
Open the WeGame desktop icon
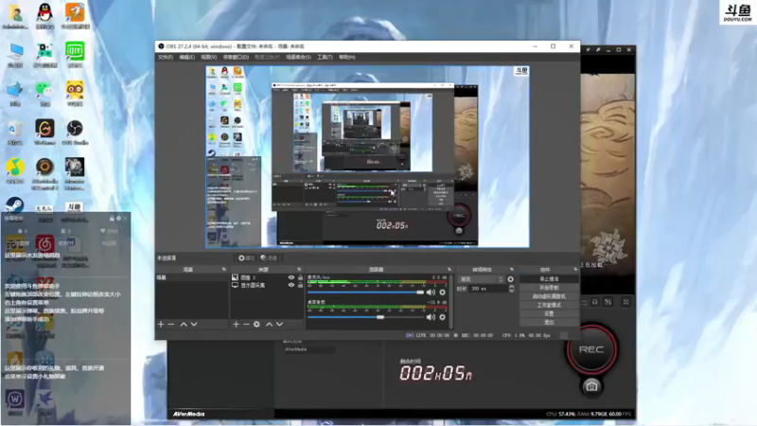point(44,133)
